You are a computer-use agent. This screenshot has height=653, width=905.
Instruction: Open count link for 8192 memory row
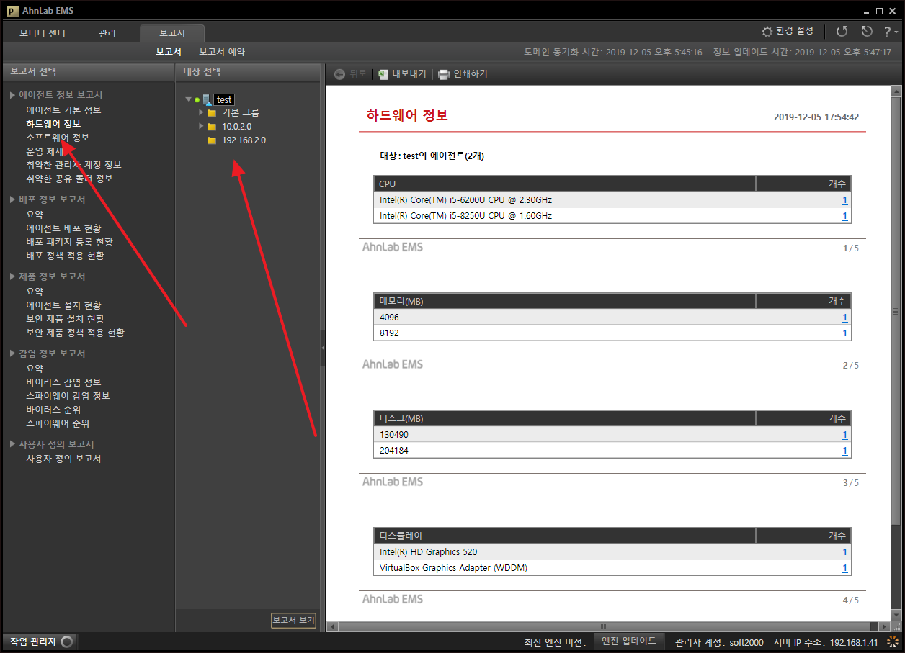pos(844,333)
